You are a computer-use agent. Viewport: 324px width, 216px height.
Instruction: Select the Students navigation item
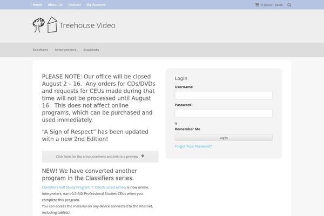91,50
